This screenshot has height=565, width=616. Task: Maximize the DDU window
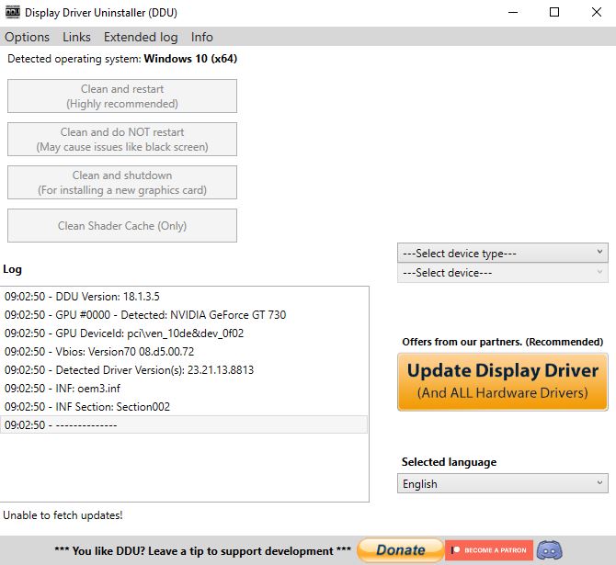553,13
